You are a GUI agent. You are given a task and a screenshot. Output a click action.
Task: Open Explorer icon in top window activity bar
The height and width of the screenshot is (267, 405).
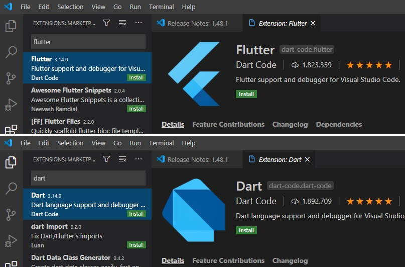(x=11, y=26)
